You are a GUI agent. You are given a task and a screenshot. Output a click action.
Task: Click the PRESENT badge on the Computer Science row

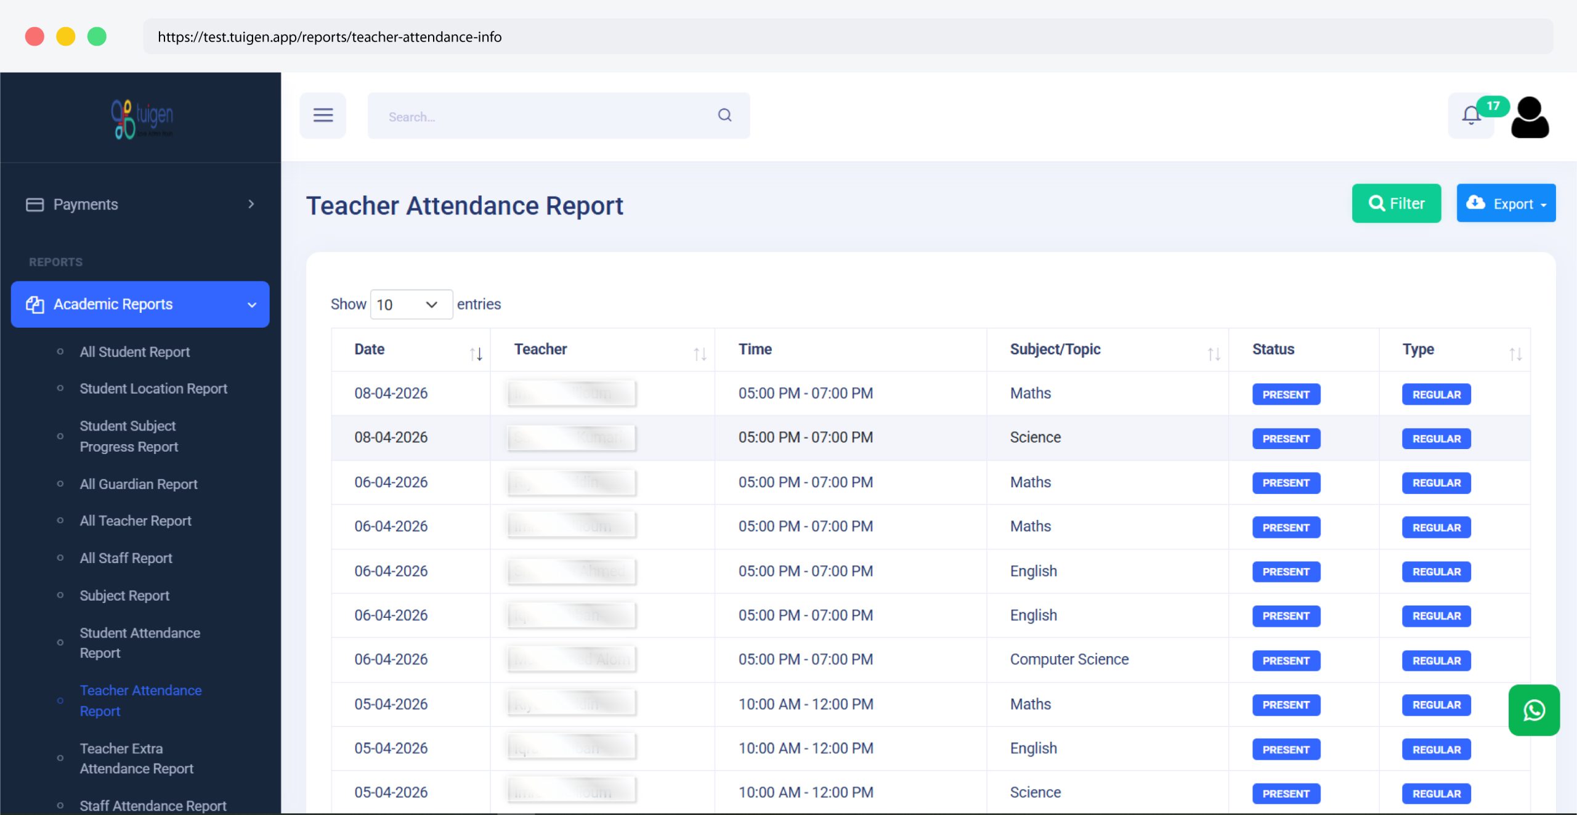[1286, 660]
